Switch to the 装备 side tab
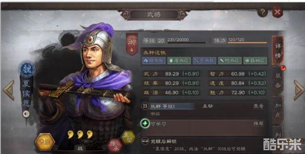Viewport: 305px width, 154px height. 278,80
